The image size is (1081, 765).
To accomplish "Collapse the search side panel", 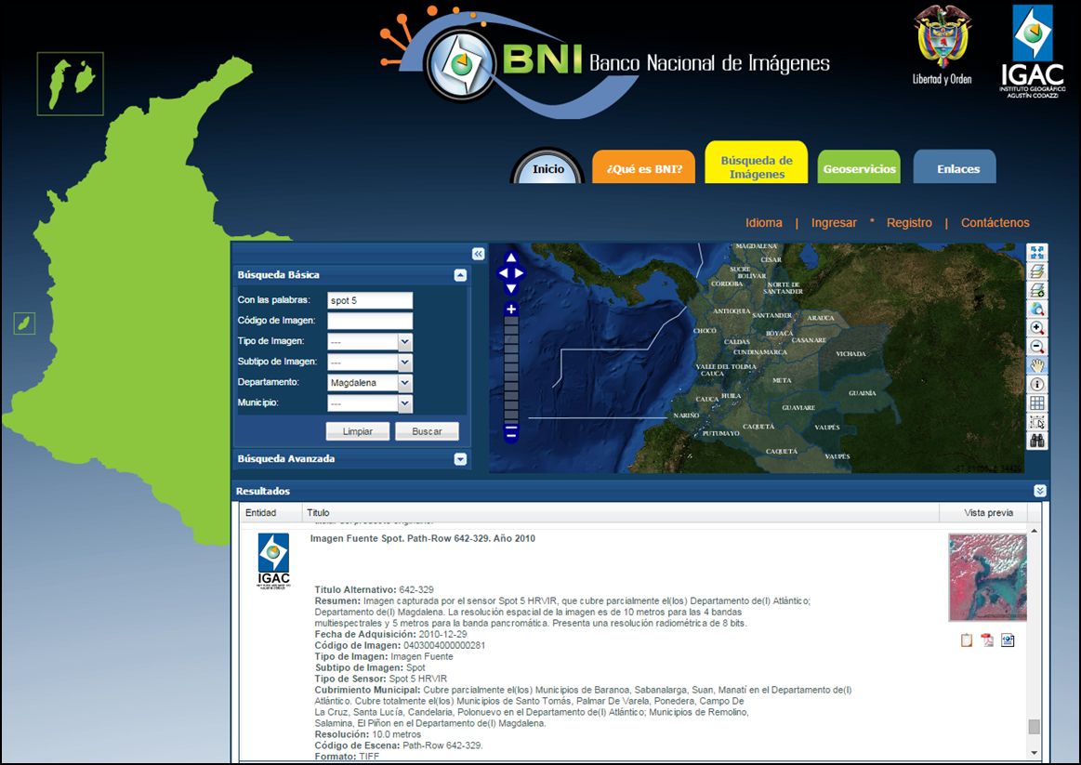I will pos(479,254).
